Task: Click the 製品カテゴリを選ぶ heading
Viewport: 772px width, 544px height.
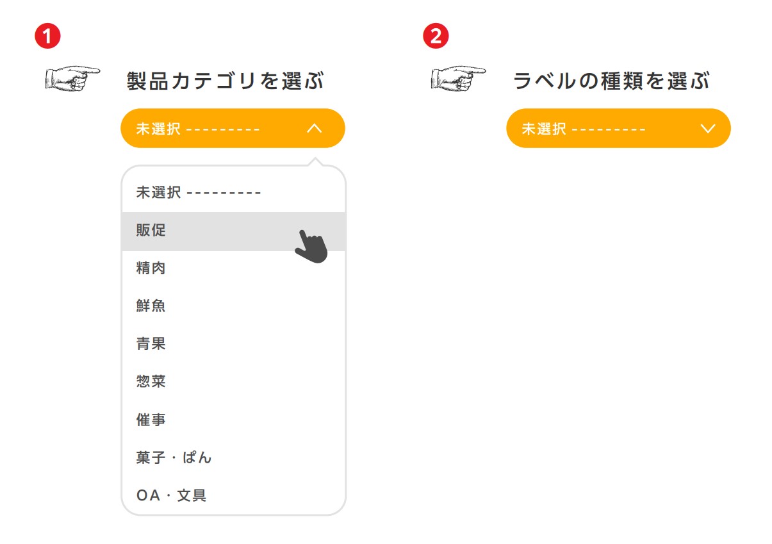Action: 226,81
